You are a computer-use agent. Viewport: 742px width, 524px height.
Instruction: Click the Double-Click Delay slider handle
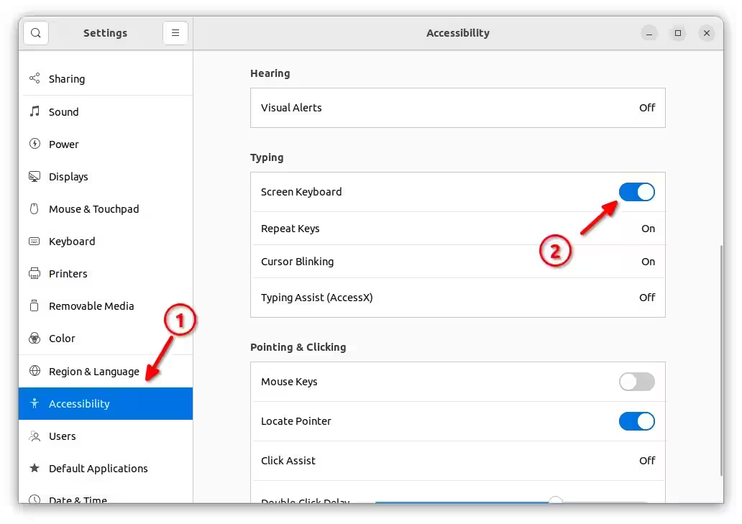(556, 500)
